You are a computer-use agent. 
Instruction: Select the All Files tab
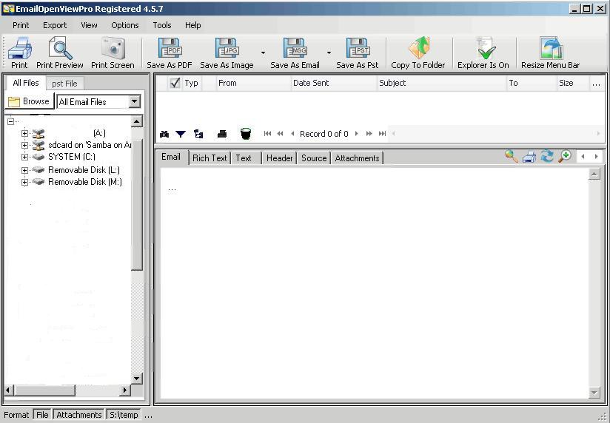(26, 82)
